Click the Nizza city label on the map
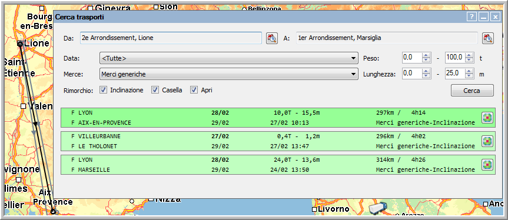This screenshot has width=508, height=220. (x=168, y=199)
